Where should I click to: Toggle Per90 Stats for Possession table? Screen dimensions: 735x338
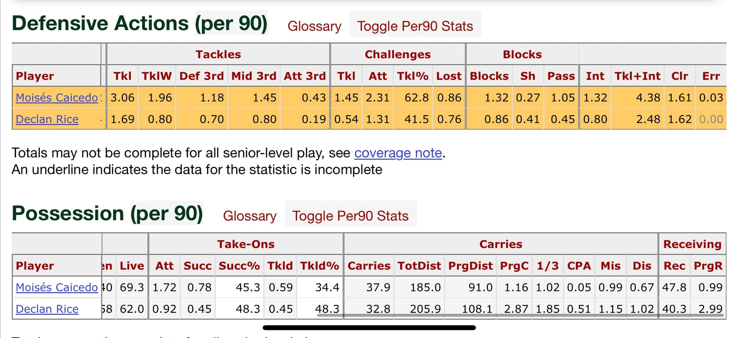(350, 216)
